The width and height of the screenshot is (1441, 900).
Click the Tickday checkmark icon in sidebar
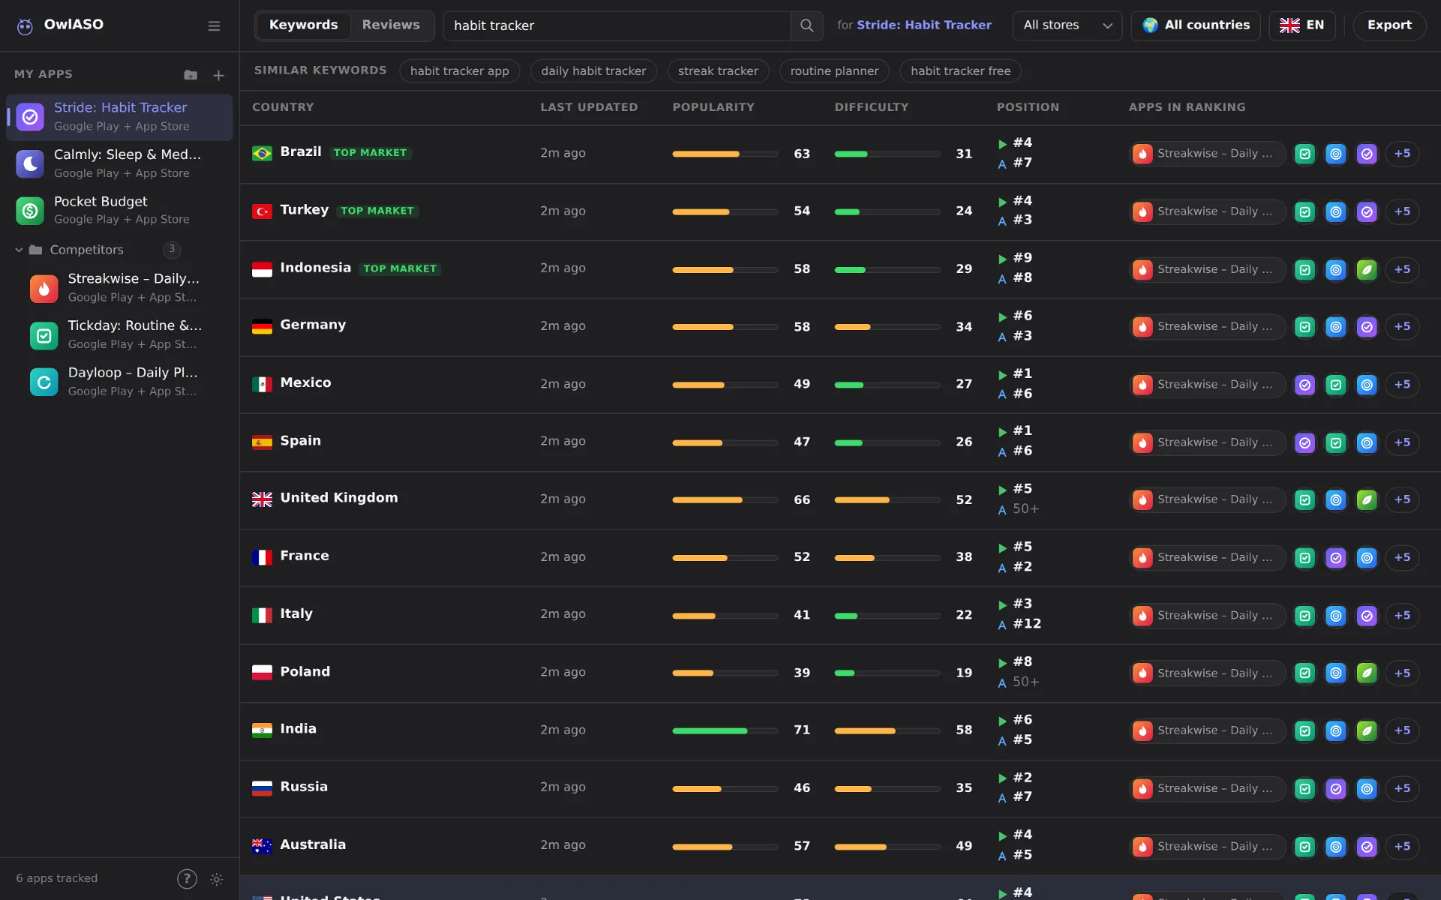(x=44, y=335)
